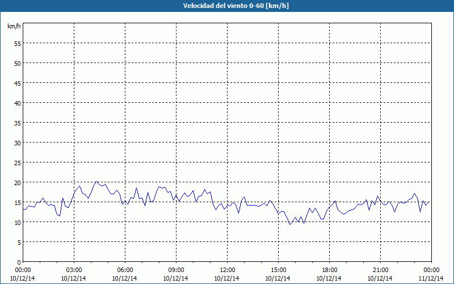Screen dimensions: 454x284
Task: Click the "09:00" time label
Action: (x=176, y=270)
